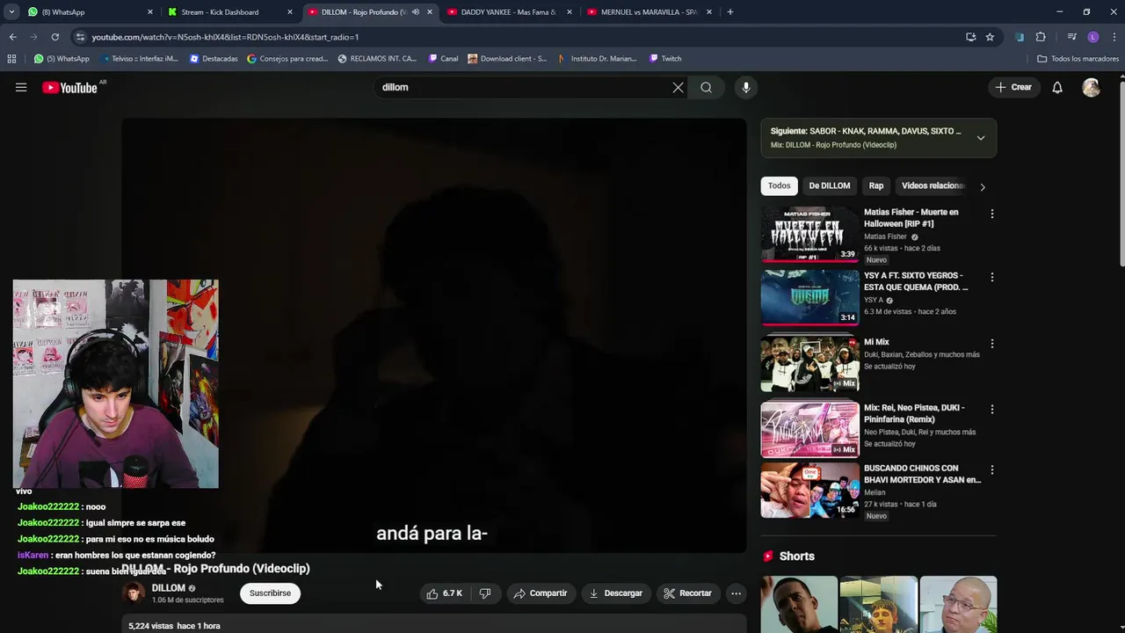The height and width of the screenshot is (633, 1125).
Task: Bookmark this page with star icon
Action: coord(990,37)
